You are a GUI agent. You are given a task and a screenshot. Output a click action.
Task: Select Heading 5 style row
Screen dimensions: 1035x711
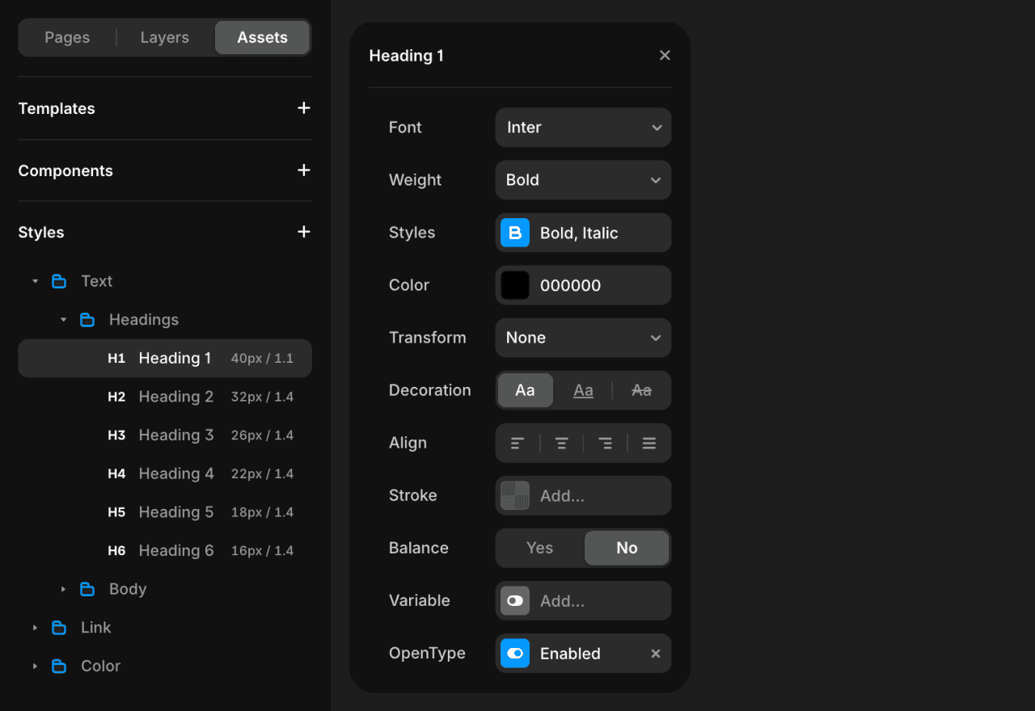(x=165, y=512)
